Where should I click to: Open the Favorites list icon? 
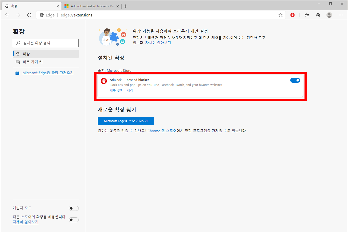click(x=307, y=15)
